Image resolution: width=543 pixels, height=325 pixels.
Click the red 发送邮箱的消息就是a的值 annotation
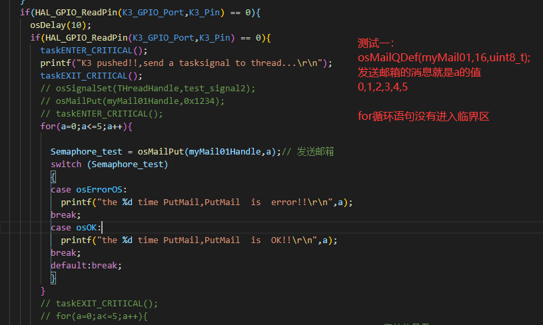(419, 73)
